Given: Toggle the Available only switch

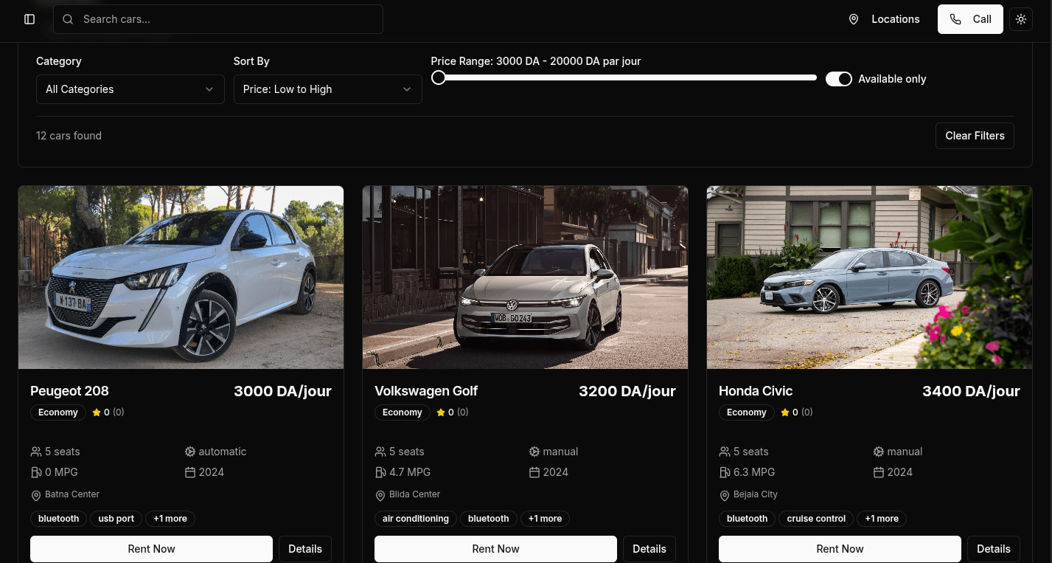Looking at the screenshot, I should pos(839,79).
